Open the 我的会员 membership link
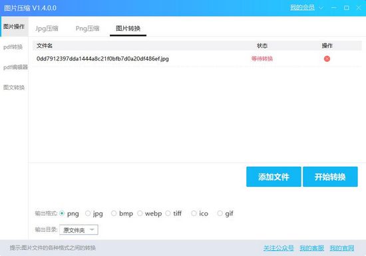The image size is (366, 256). (302, 8)
